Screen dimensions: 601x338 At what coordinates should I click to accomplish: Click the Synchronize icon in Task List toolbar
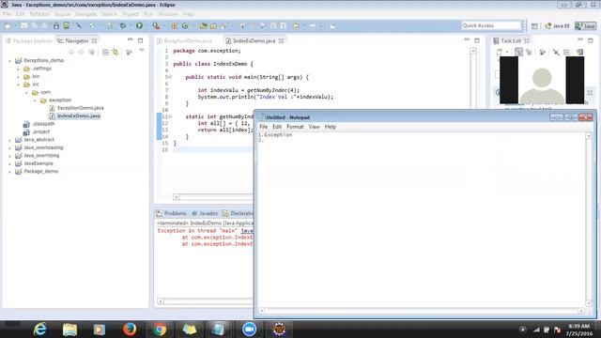click(579, 52)
